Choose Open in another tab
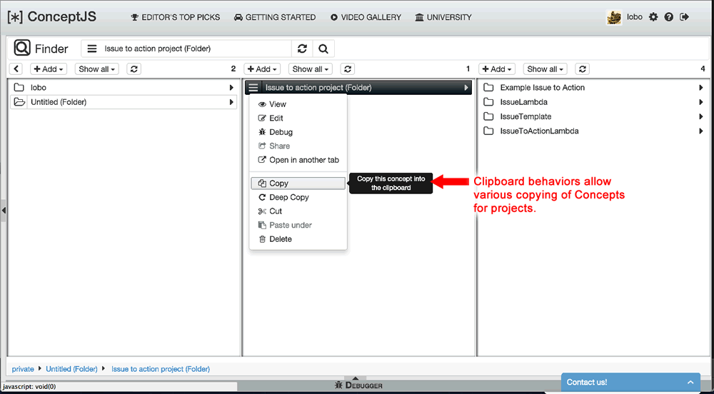Viewport: 714px width, 394px height. [x=298, y=160]
